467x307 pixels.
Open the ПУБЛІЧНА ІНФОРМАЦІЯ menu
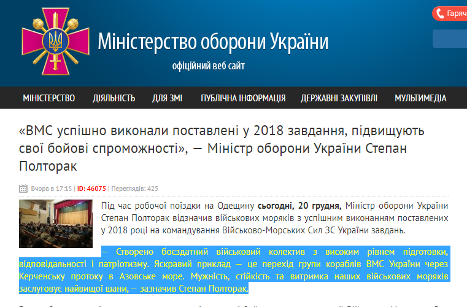[243, 98]
